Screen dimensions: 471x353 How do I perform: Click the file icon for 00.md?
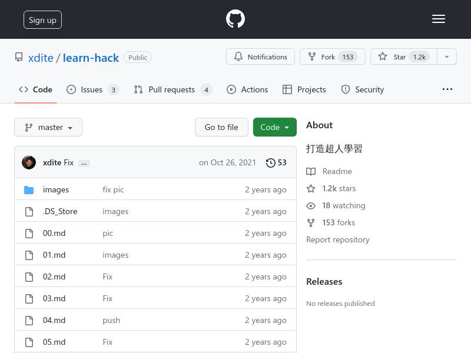[x=29, y=233]
